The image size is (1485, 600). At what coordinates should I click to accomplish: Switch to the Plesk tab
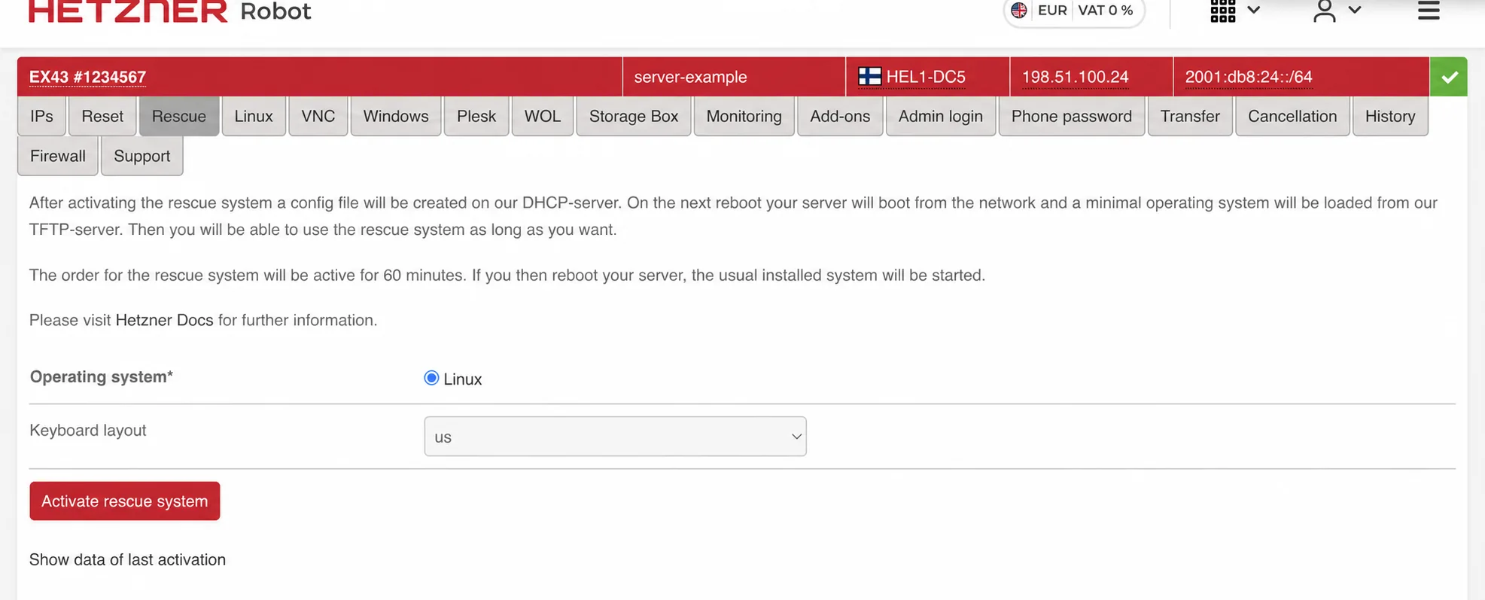476,116
